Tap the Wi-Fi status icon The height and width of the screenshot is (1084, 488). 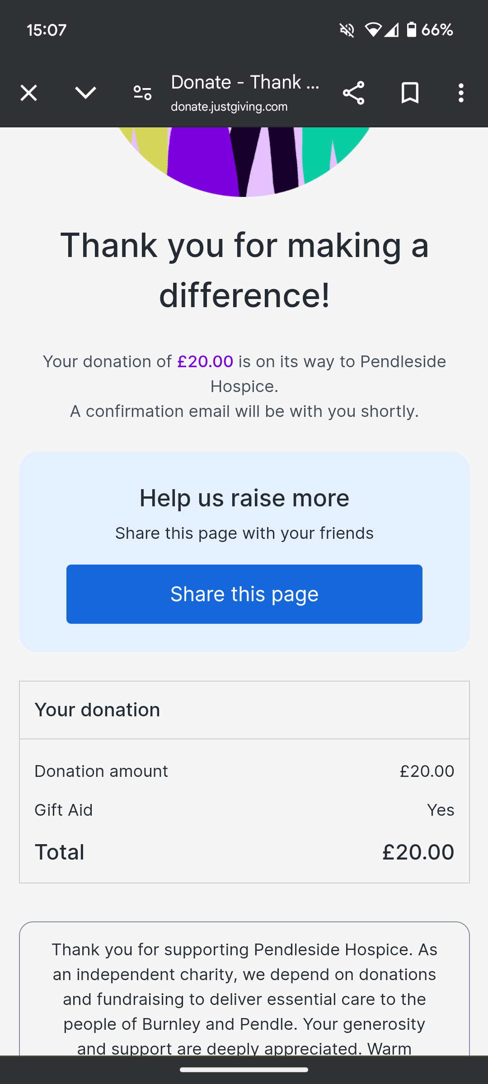(372, 30)
